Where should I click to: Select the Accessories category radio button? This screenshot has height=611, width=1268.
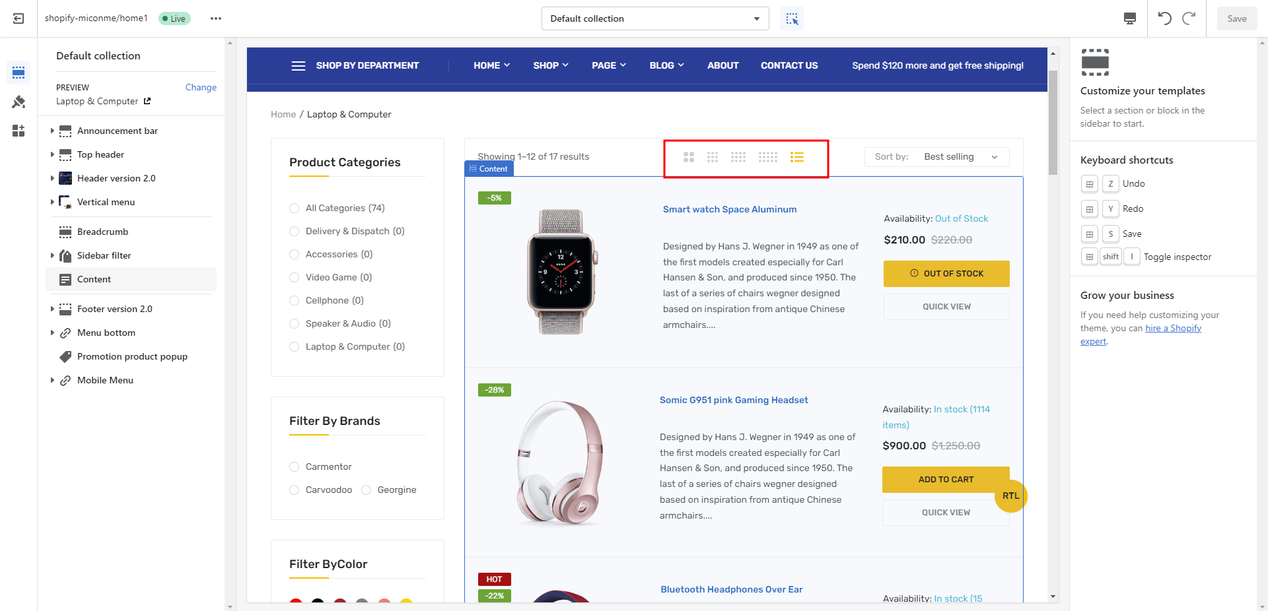tap(295, 255)
